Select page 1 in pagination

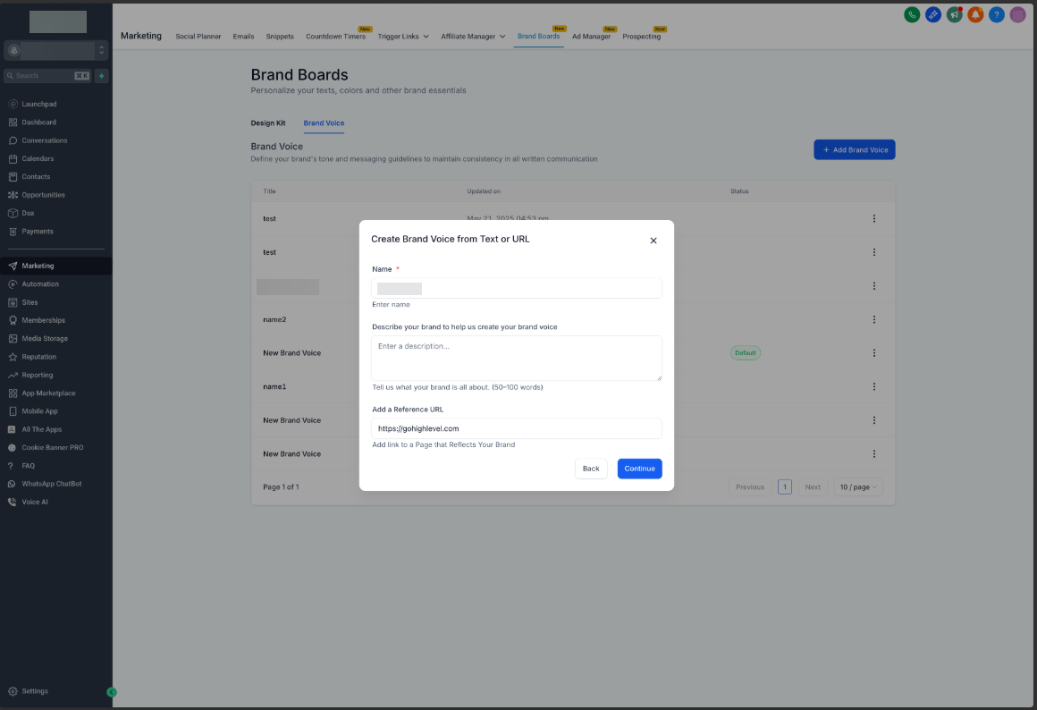pyautogui.click(x=784, y=487)
